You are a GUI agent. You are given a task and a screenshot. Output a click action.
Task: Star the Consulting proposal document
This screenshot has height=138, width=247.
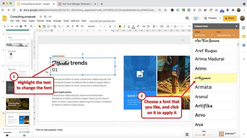point(40,16)
